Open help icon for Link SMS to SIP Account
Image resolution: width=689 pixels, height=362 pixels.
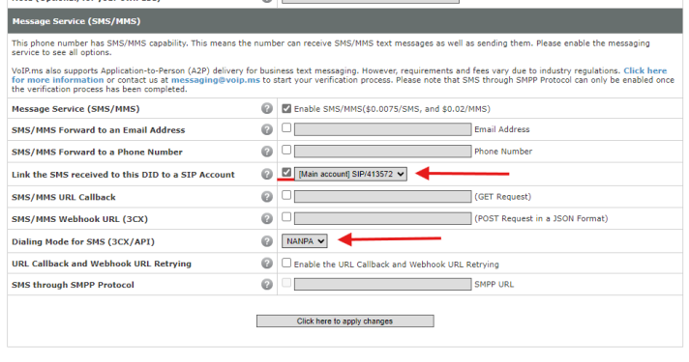pos(267,174)
